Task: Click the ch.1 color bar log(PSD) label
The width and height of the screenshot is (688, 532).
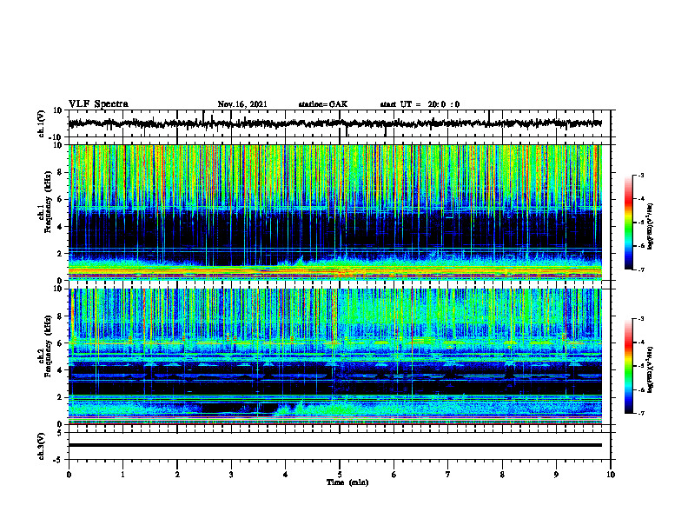Action: pyautogui.click(x=651, y=226)
